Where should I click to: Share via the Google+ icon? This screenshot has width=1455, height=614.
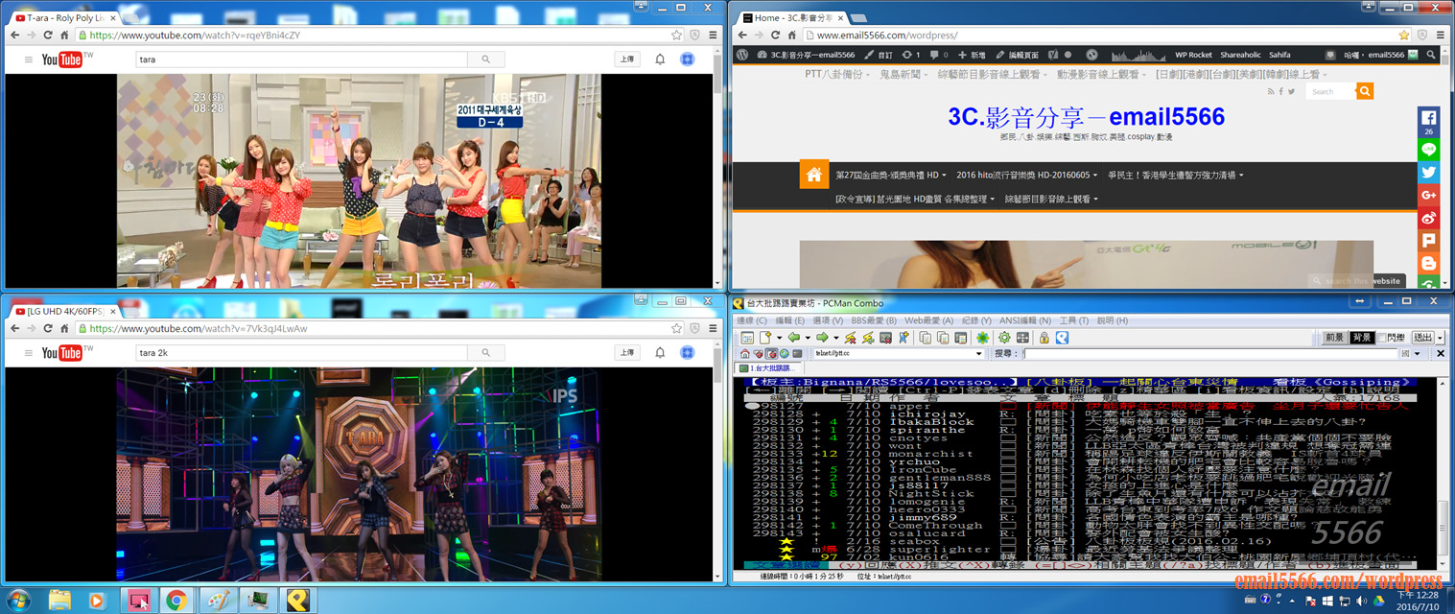(x=1429, y=196)
